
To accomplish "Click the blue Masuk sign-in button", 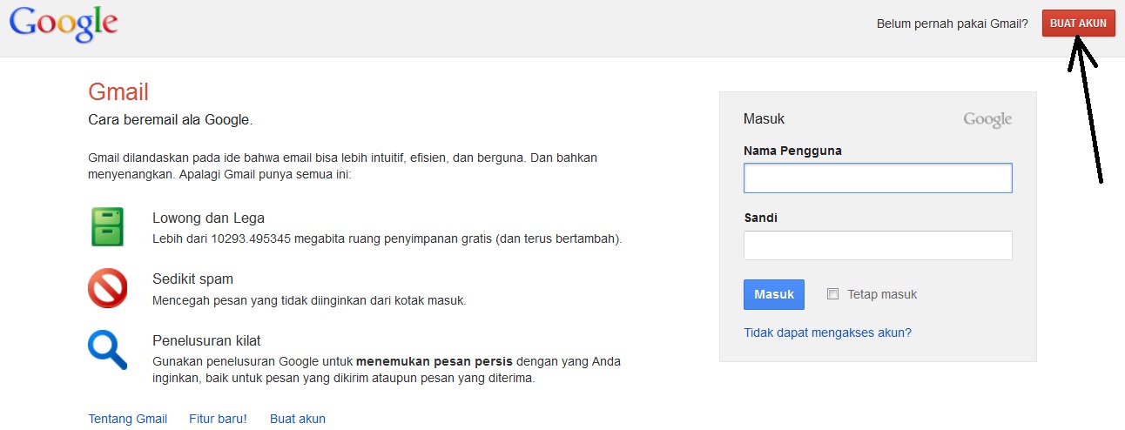I will coord(774,294).
